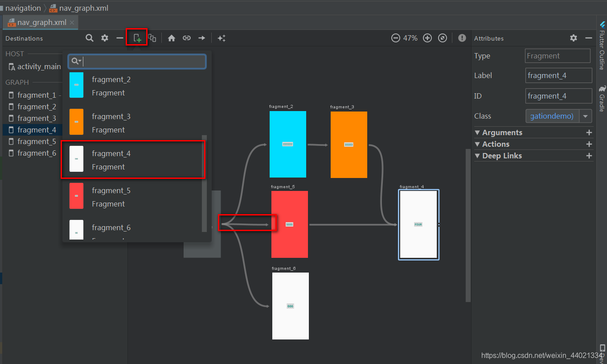This screenshot has width=607, height=364.
Task: Select fragment_2 in Destinations list
Action: click(x=33, y=107)
